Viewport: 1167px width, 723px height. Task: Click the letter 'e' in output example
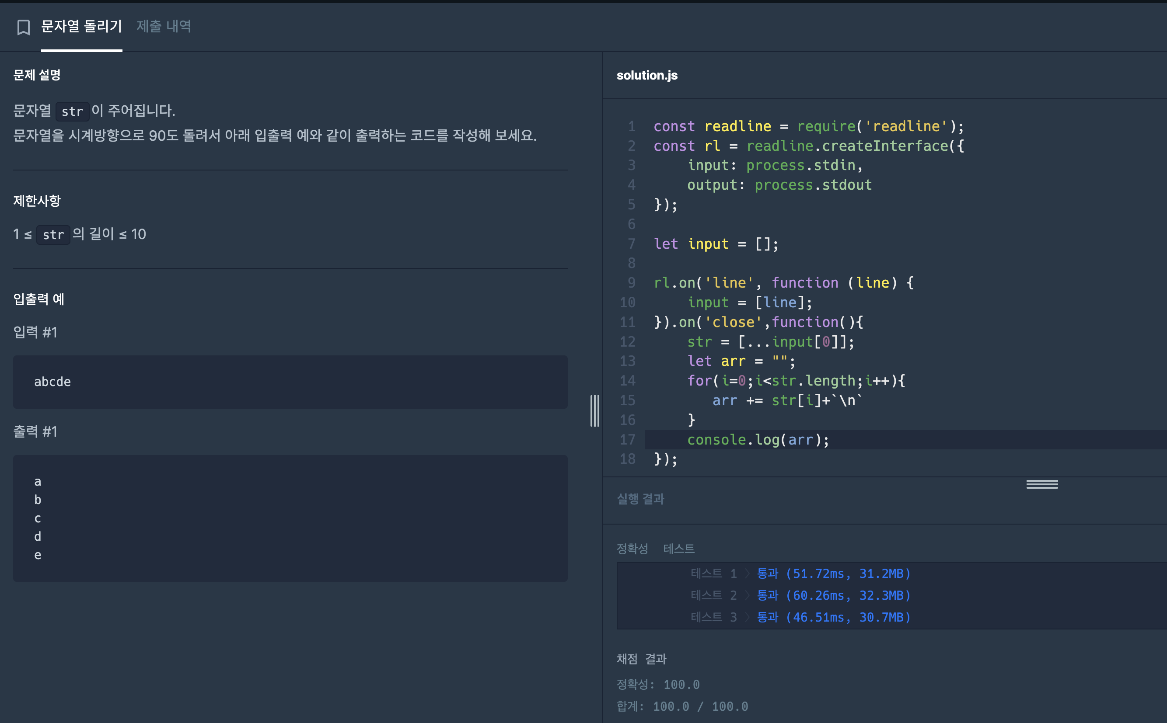click(38, 555)
